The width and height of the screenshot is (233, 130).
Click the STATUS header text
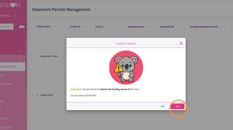tap(99, 27)
